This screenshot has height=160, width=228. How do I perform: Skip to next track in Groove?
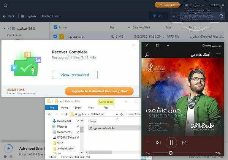pos(158,143)
